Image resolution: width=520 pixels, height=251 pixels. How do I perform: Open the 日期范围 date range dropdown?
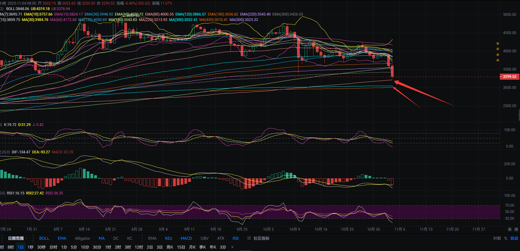click(x=17, y=238)
